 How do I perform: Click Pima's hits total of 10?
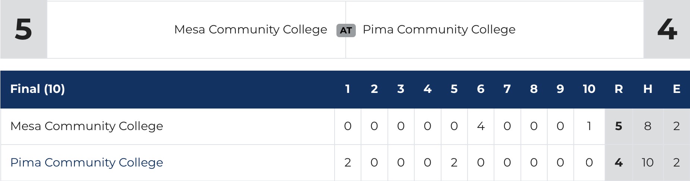[x=648, y=162]
